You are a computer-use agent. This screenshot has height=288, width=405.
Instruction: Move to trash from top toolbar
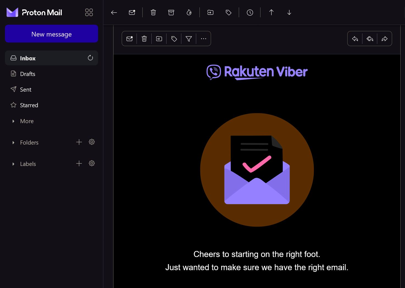pyautogui.click(x=153, y=12)
